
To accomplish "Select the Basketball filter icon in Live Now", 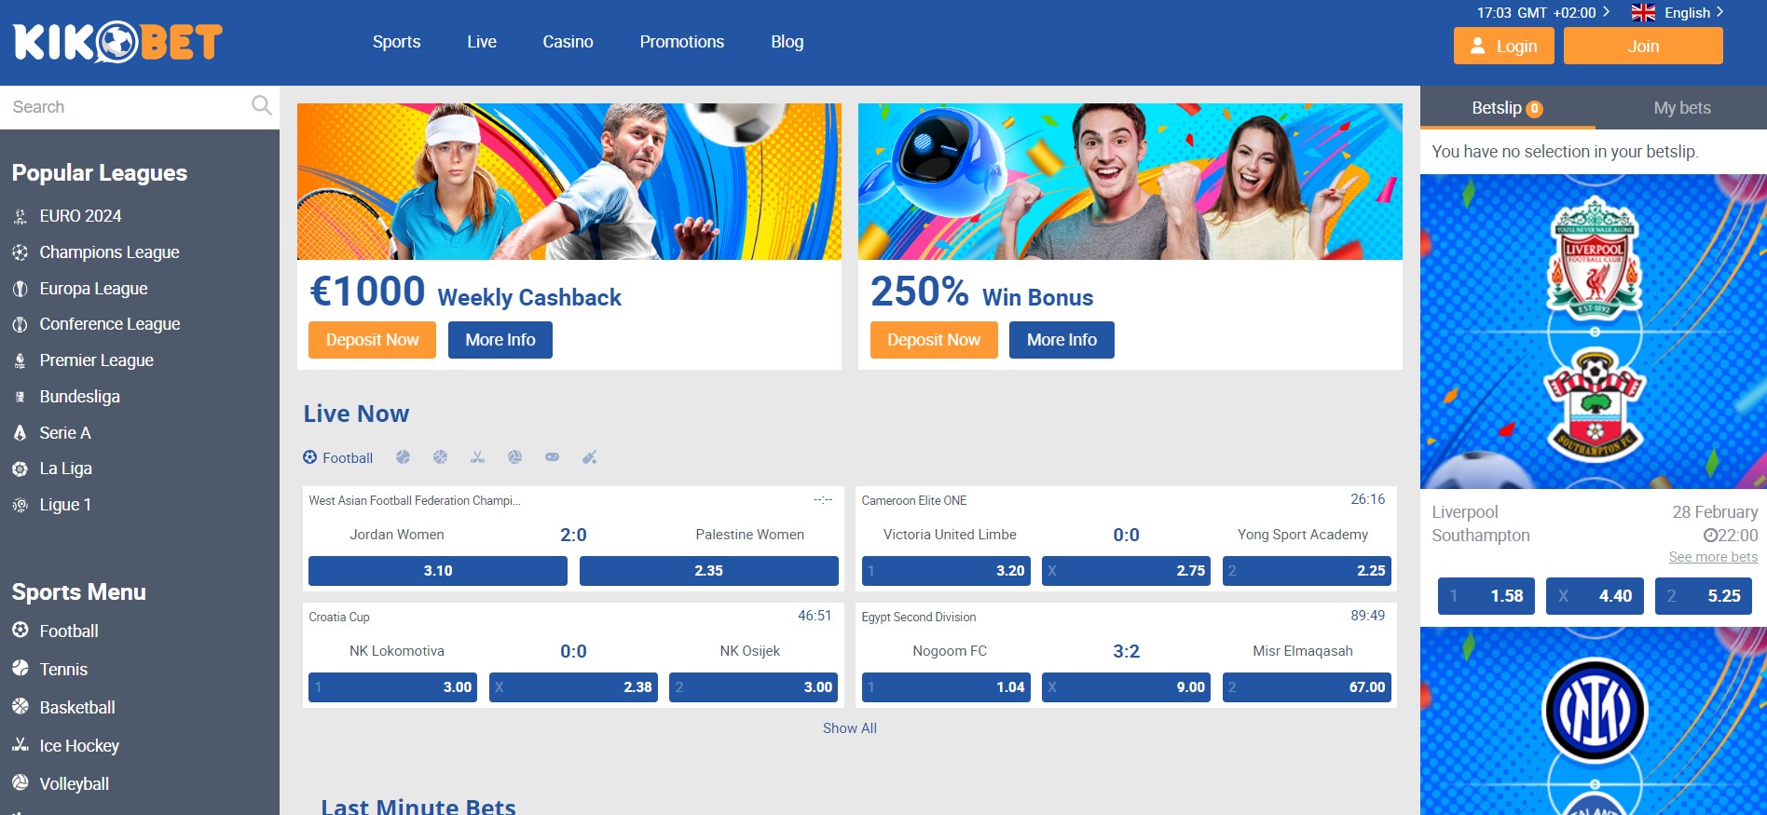I will click(440, 457).
